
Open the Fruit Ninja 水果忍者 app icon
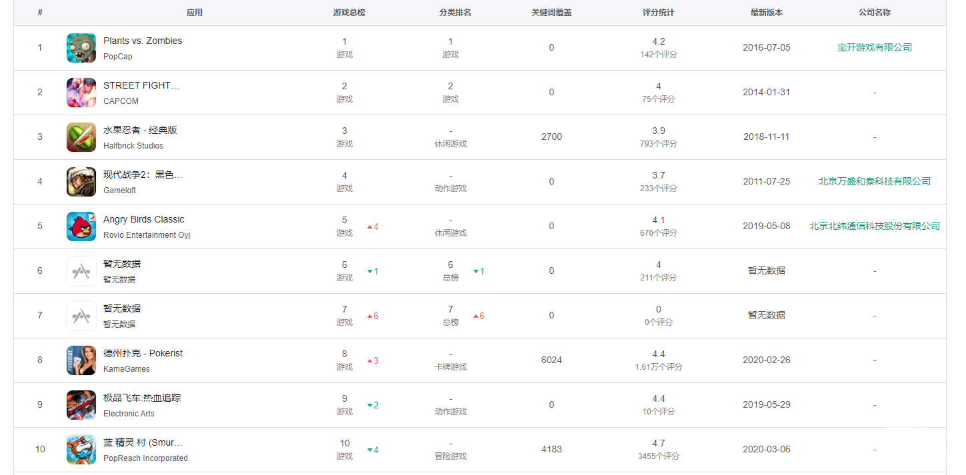(x=81, y=137)
